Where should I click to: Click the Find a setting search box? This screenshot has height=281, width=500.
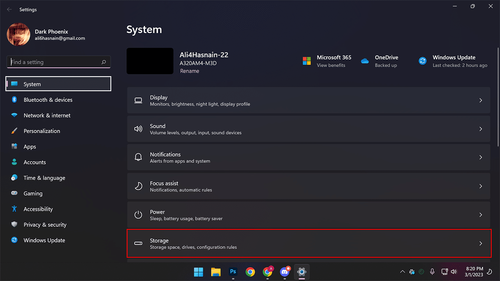[54, 62]
